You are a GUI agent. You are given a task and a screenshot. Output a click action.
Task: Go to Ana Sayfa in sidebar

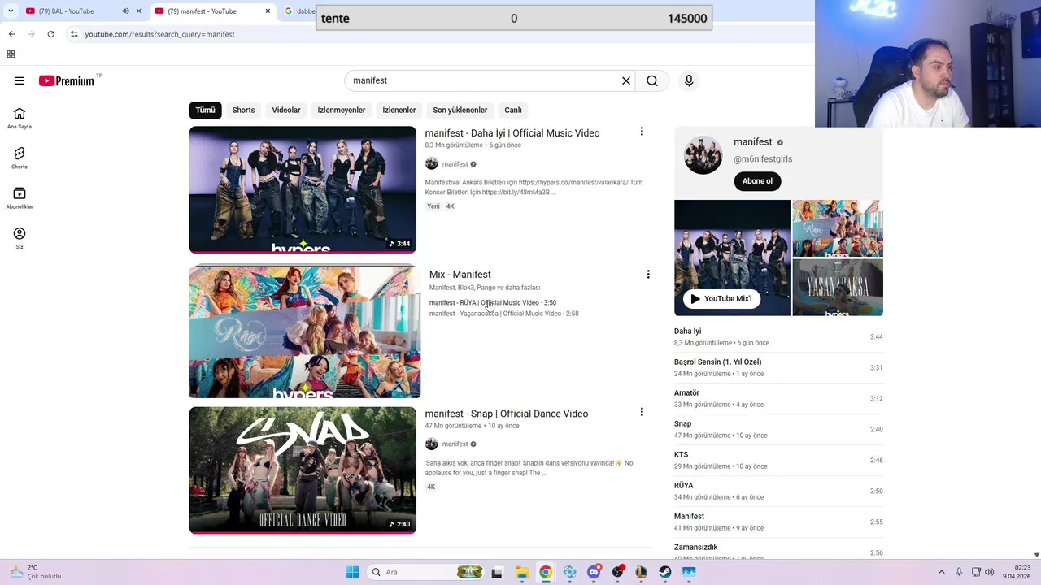20,119
